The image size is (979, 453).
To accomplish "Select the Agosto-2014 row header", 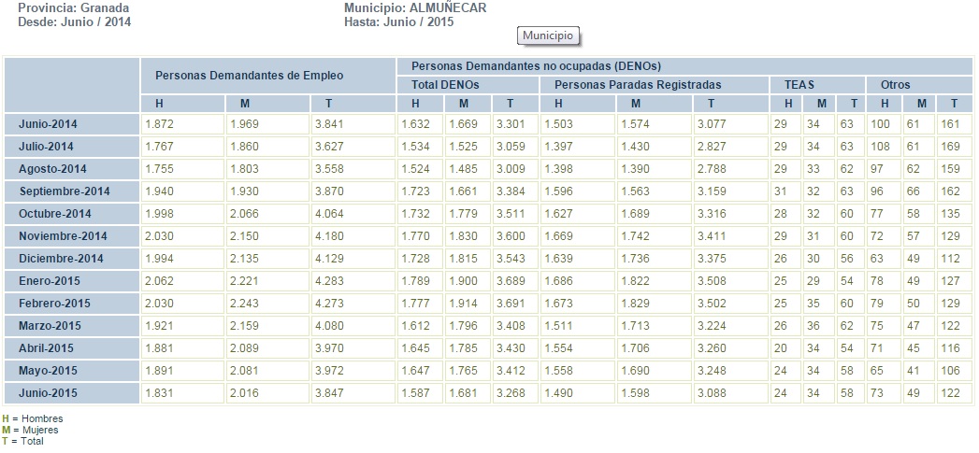I will click(x=52, y=169).
